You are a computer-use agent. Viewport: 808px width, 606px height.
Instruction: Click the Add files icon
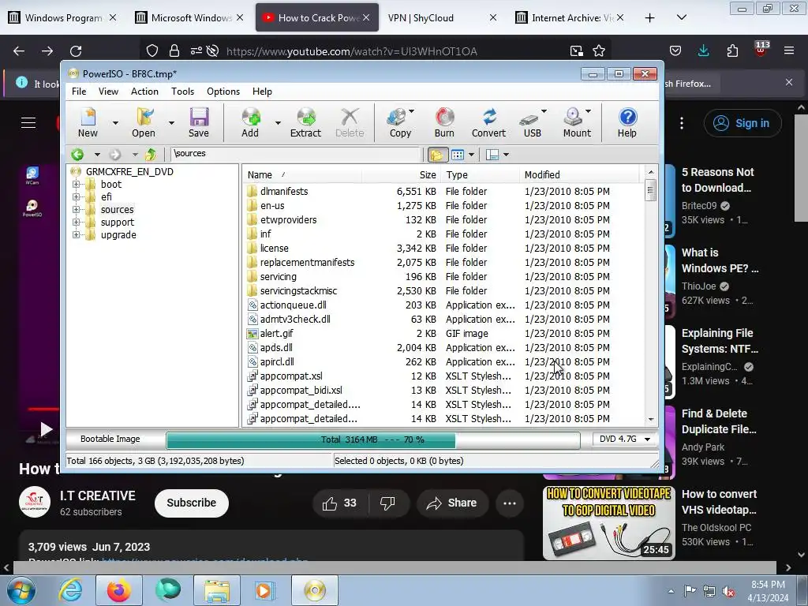pos(251,117)
